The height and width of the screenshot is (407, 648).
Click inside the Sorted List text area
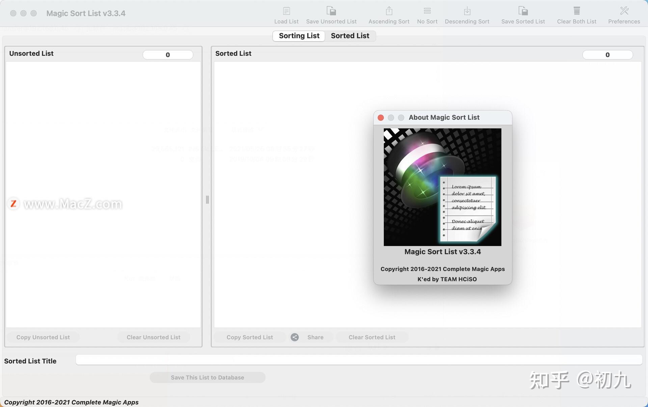pos(428,195)
